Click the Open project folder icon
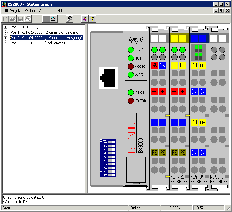Viewport: 232px width, 212px height. [x=13, y=19]
